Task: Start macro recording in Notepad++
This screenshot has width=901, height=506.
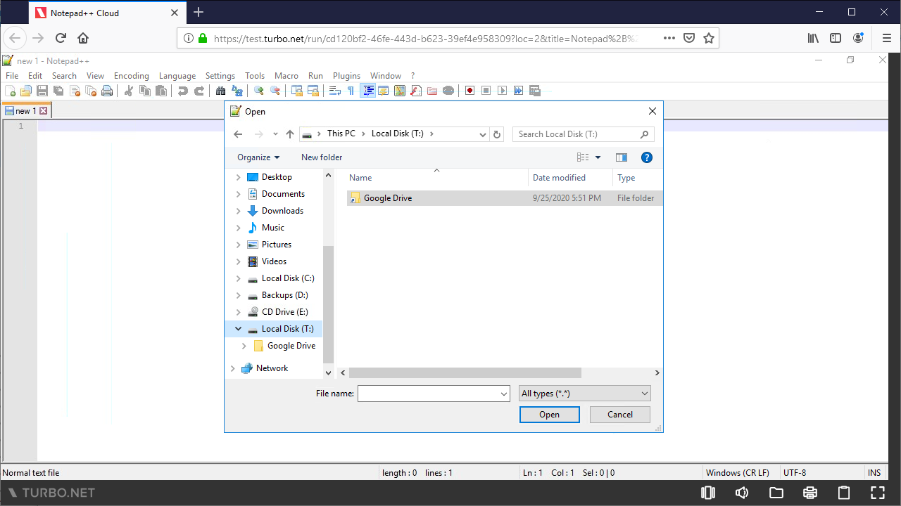Action: coord(470,90)
